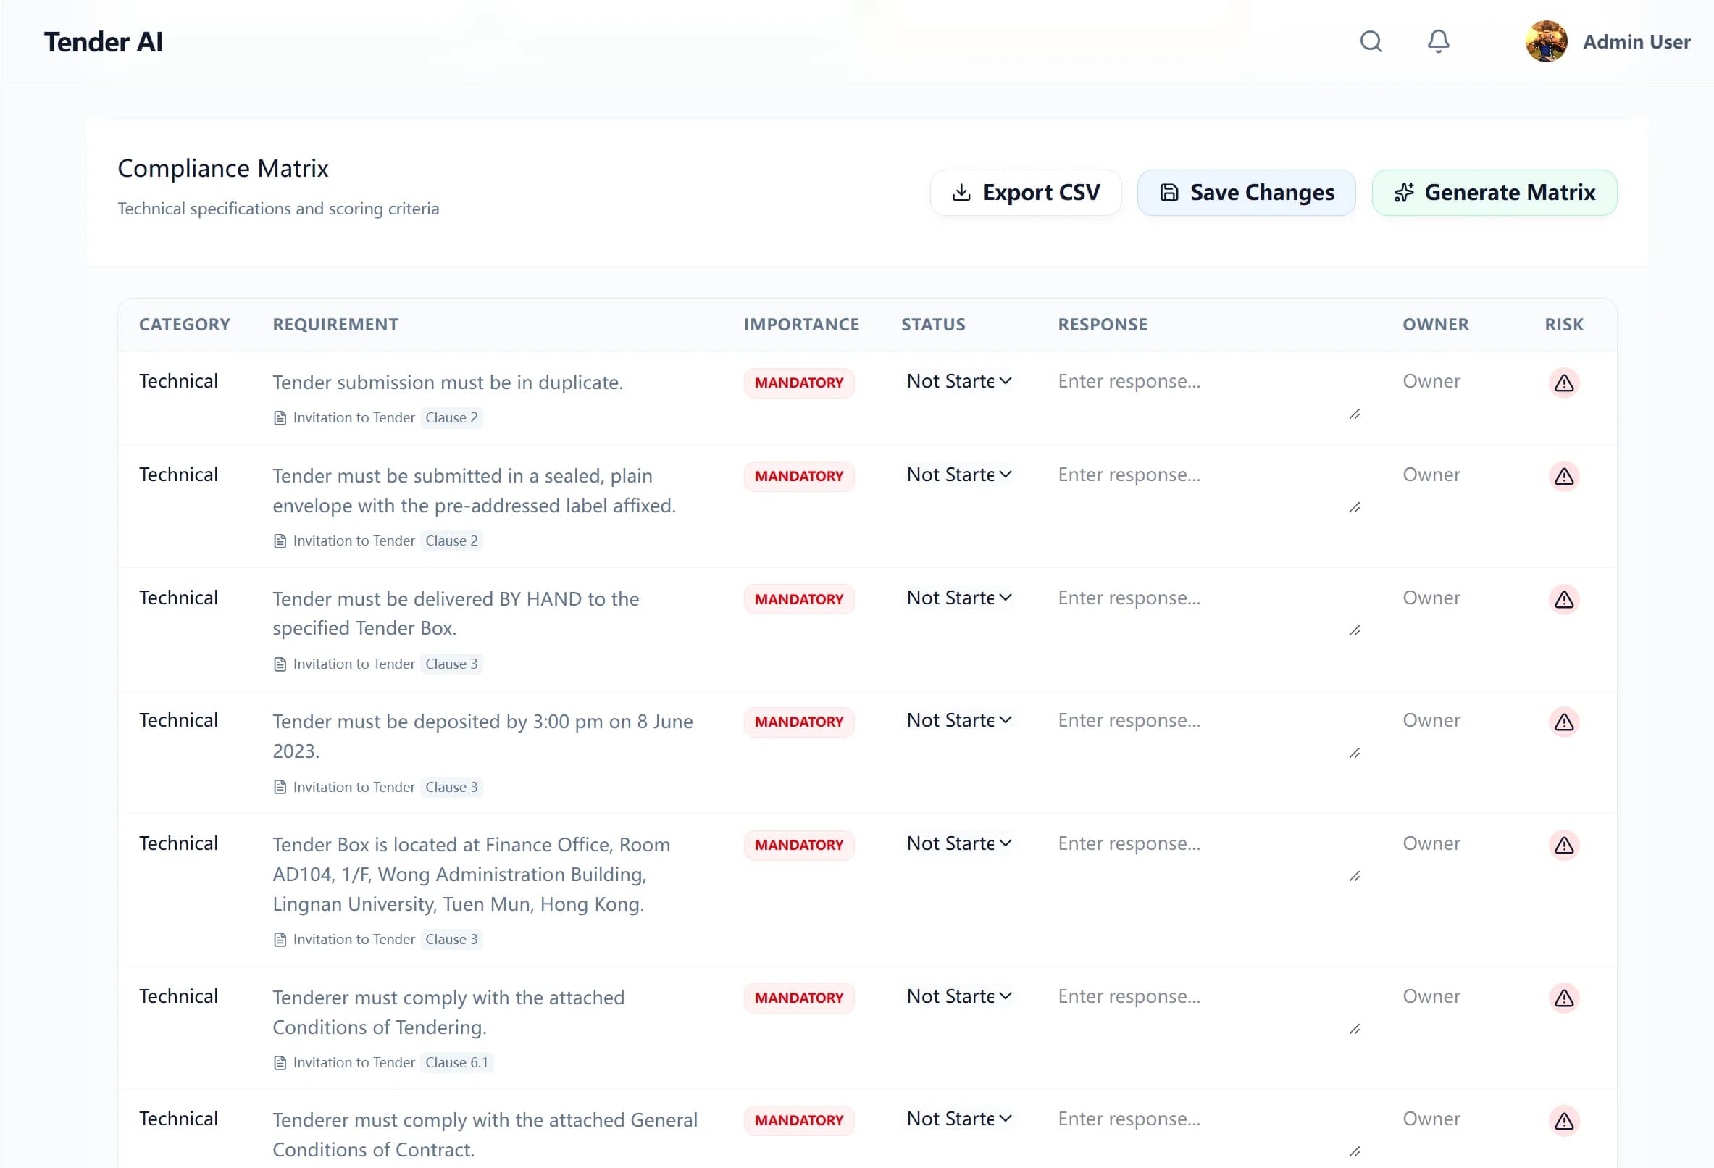The height and width of the screenshot is (1168, 1714).
Task: Click risk warning icon for 8 June deadline row
Action: pyautogui.click(x=1563, y=722)
